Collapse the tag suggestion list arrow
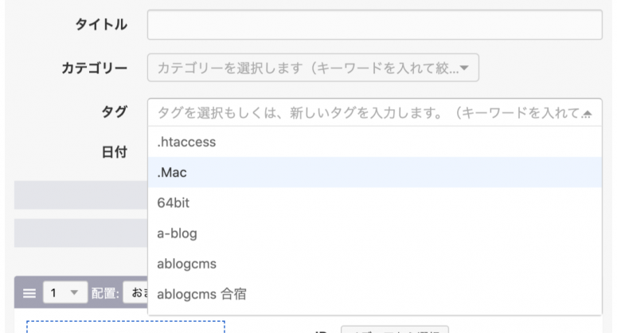The image size is (617, 333). (x=588, y=113)
